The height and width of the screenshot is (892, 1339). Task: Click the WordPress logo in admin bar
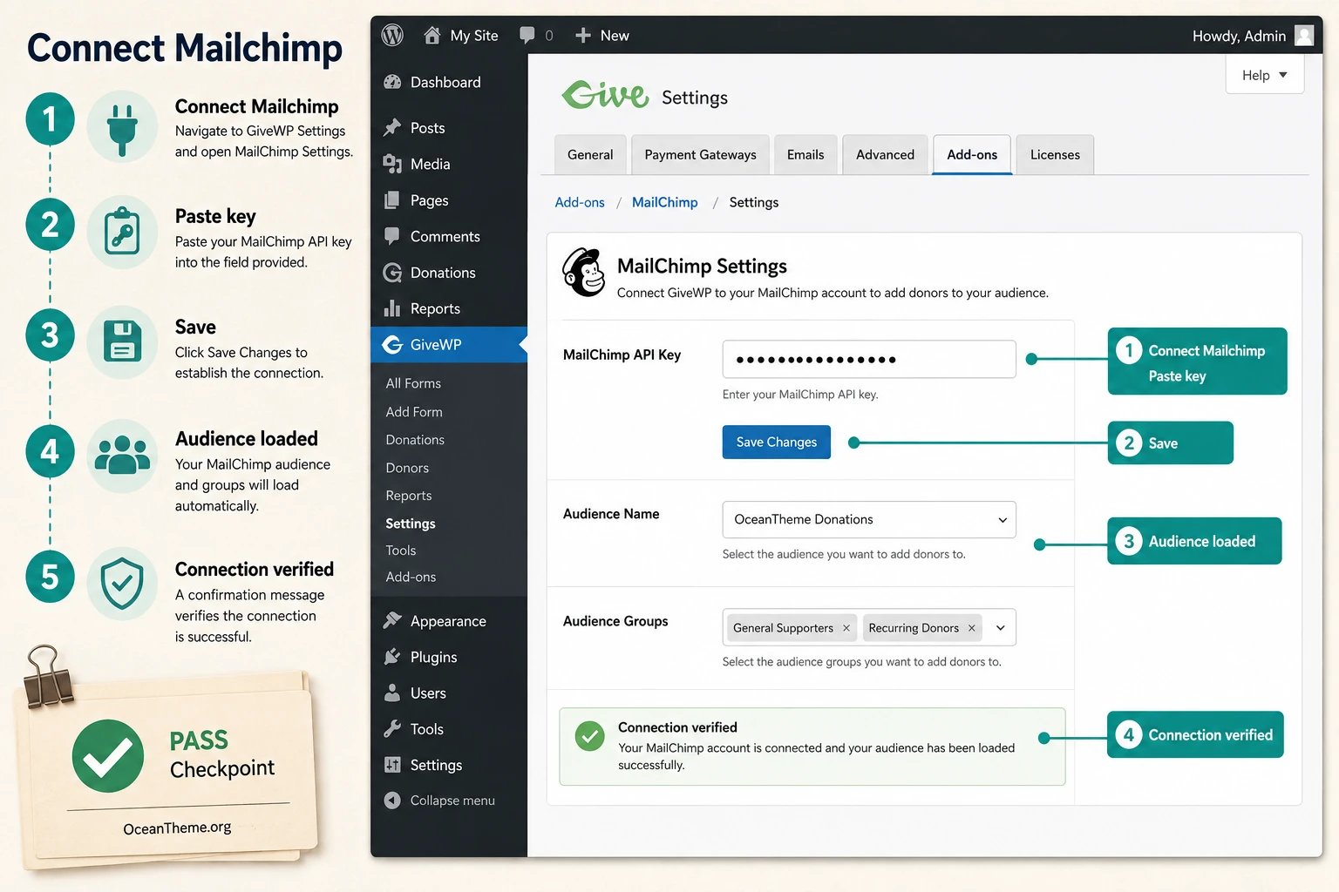(392, 35)
